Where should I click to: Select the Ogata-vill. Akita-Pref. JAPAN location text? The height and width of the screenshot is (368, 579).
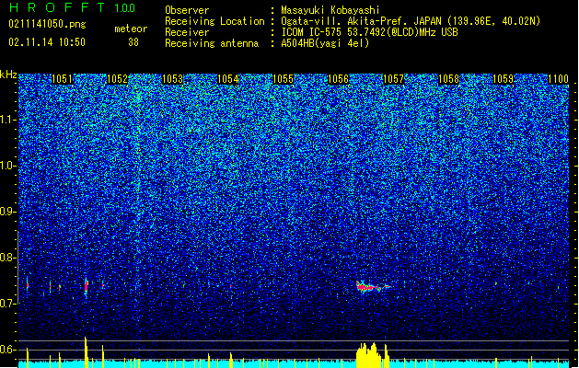point(411,21)
